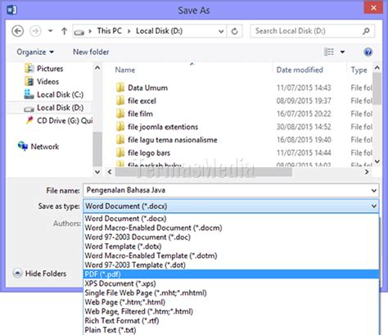Expand the address bar path dropdown

(x=221, y=31)
